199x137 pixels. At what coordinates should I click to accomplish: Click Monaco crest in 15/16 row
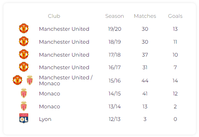tap(30, 80)
